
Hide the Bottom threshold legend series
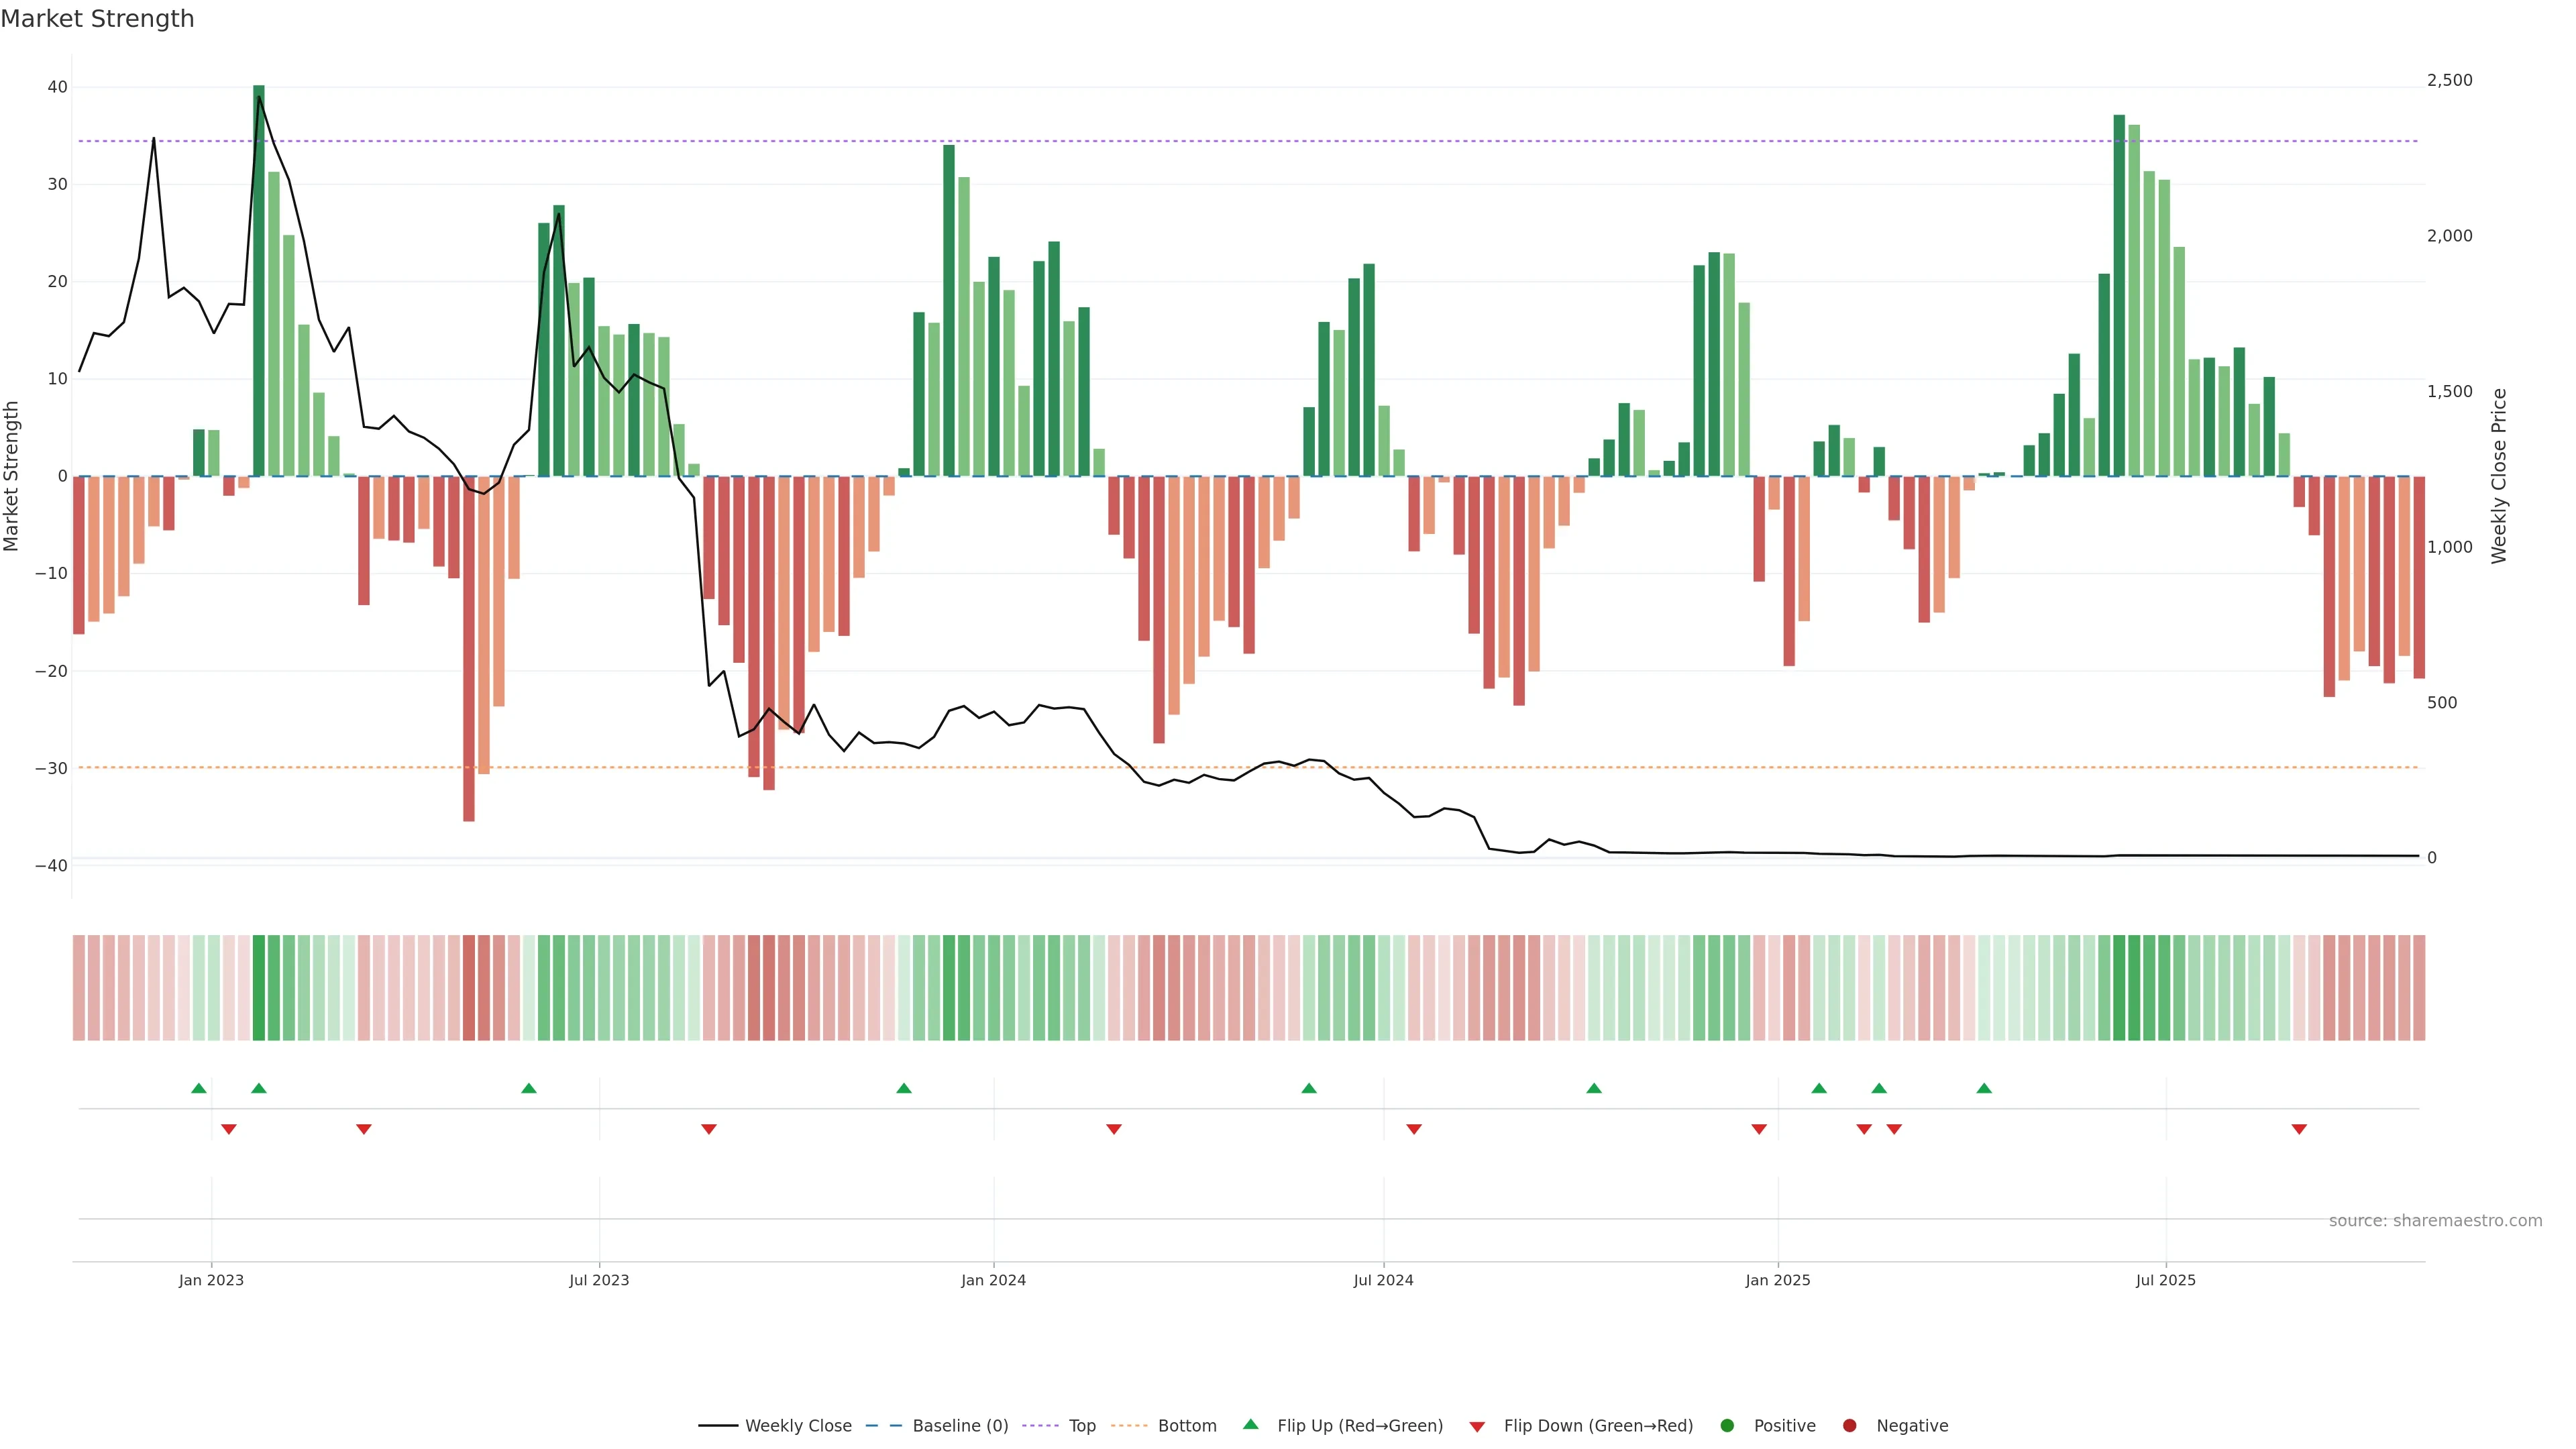point(1187,1426)
